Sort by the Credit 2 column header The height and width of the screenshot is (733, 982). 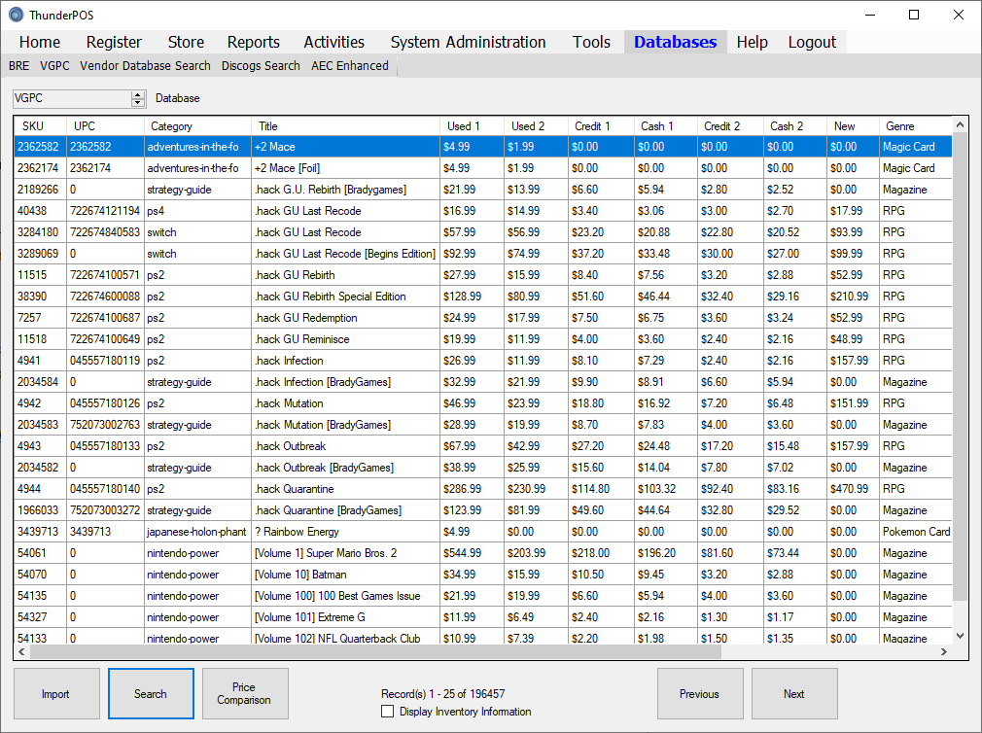coord(729,125)
